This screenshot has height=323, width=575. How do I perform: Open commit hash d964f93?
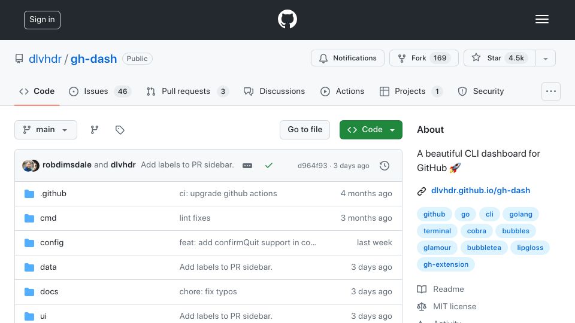tap(313, 166)
